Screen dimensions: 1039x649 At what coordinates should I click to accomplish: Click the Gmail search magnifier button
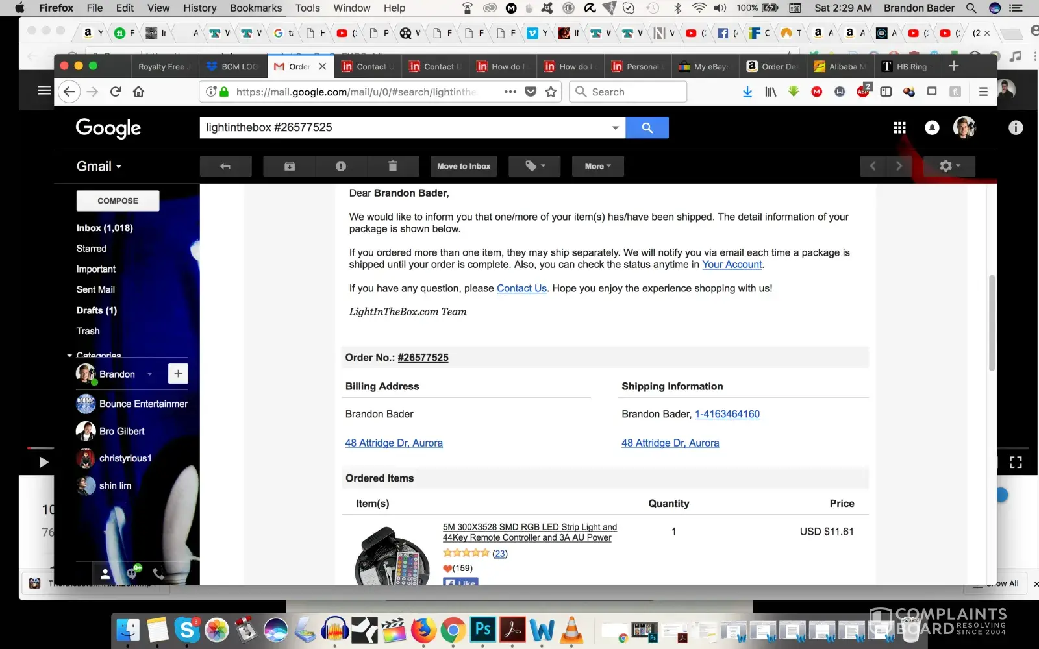tap(647, 128)
